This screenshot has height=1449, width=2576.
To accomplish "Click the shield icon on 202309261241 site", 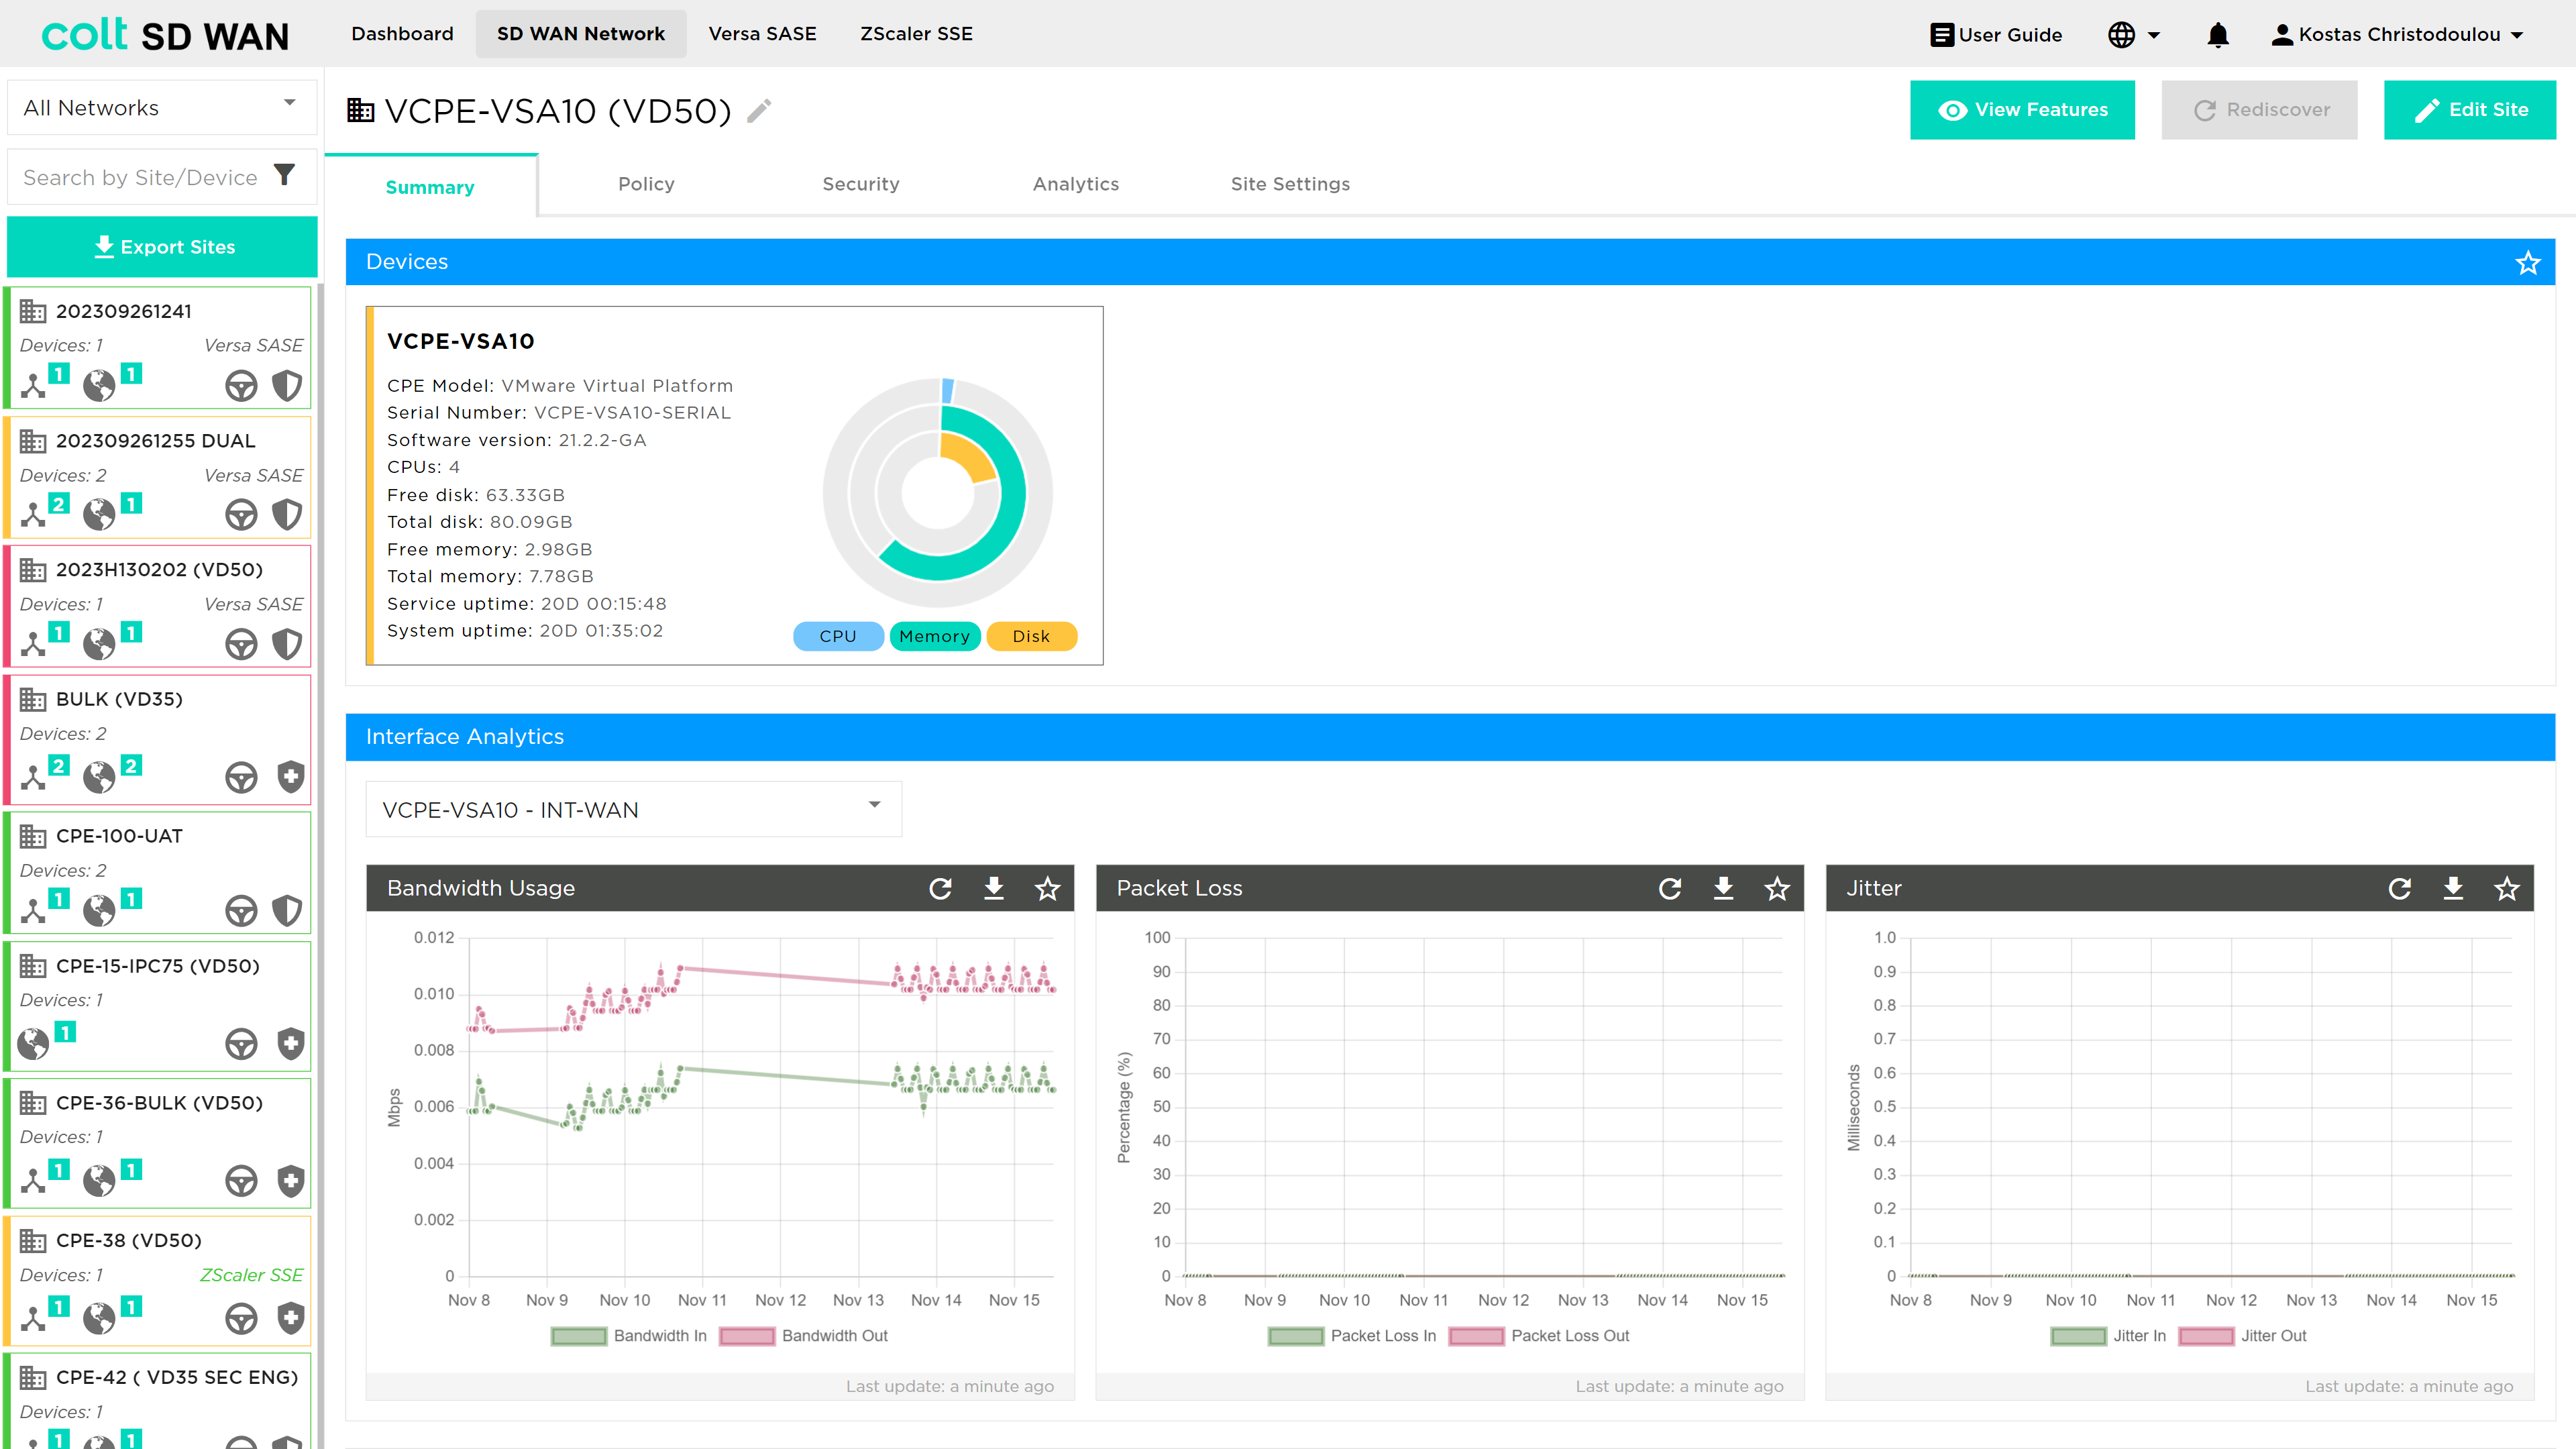I will [287, 385].
